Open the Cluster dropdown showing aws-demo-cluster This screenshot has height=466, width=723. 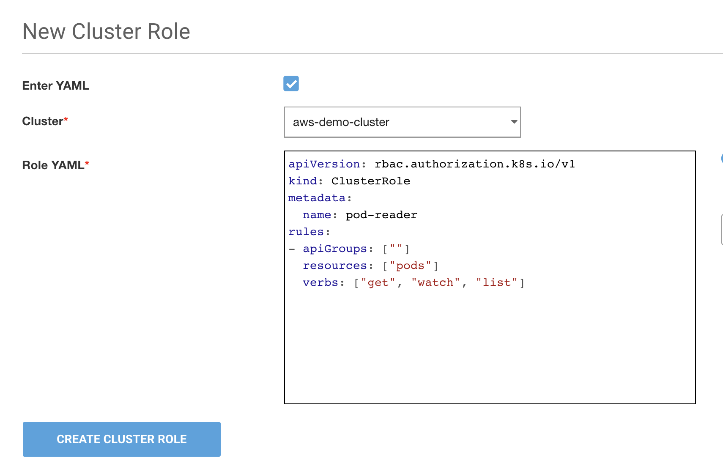point(402,122)
